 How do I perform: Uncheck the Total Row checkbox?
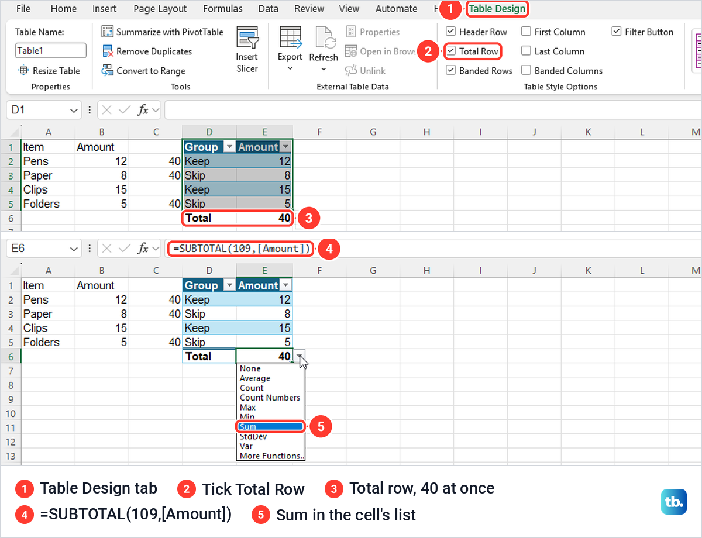click(x=451, y=51)
